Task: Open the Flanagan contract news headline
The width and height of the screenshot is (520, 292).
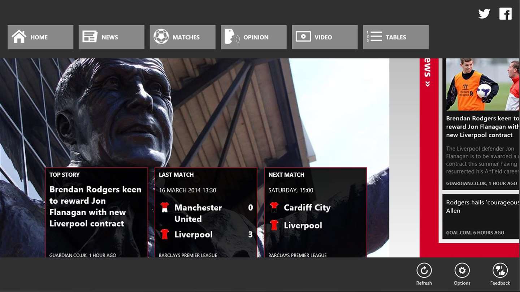Action: [482, 127]
